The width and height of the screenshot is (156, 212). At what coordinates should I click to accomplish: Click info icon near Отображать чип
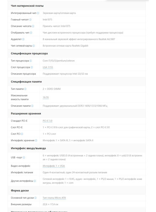[x=31, y=33]
